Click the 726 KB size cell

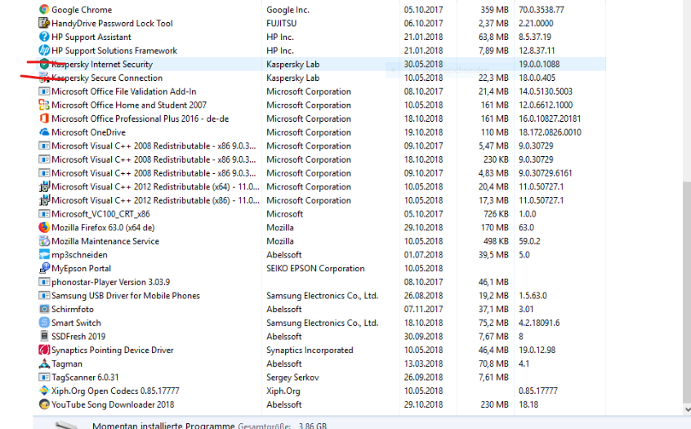click(x=496, y=214)
